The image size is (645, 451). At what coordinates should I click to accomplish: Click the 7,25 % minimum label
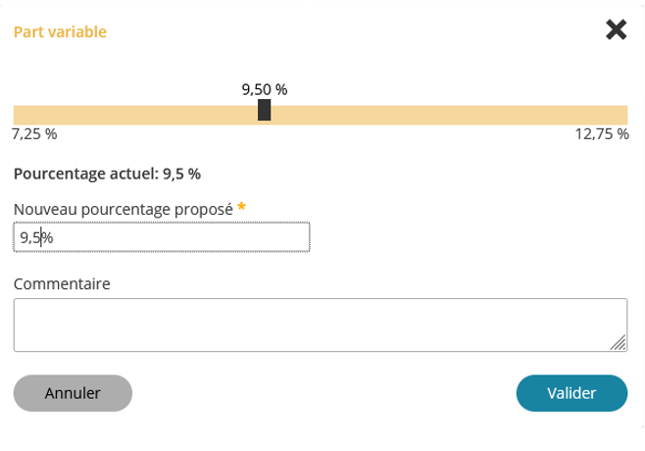pyautogui.click(x=34, y=134)
